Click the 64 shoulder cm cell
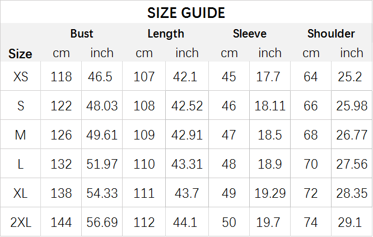Screen dimensions: 373x237 click(x=310, y=77)
